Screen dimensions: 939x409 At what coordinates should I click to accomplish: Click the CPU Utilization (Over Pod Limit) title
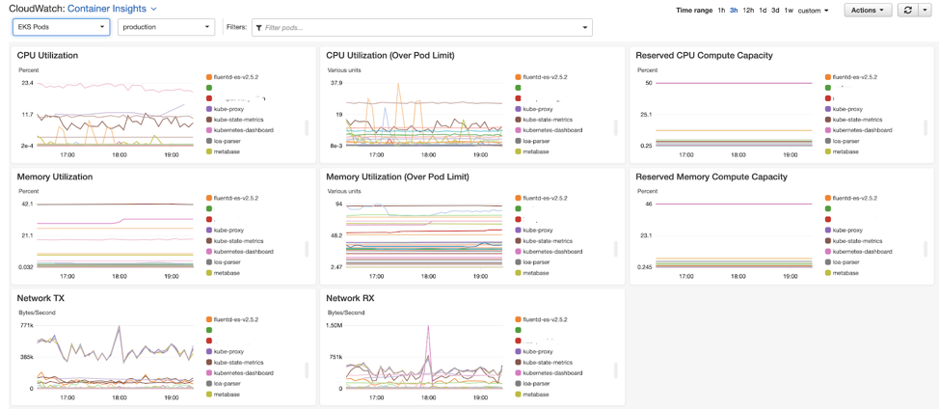389,56
